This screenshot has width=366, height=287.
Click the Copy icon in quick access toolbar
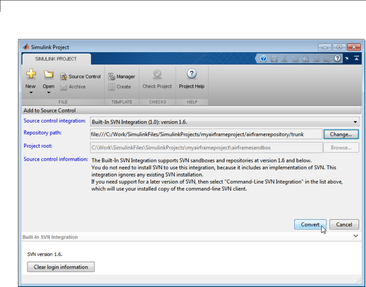pos(295,58)
